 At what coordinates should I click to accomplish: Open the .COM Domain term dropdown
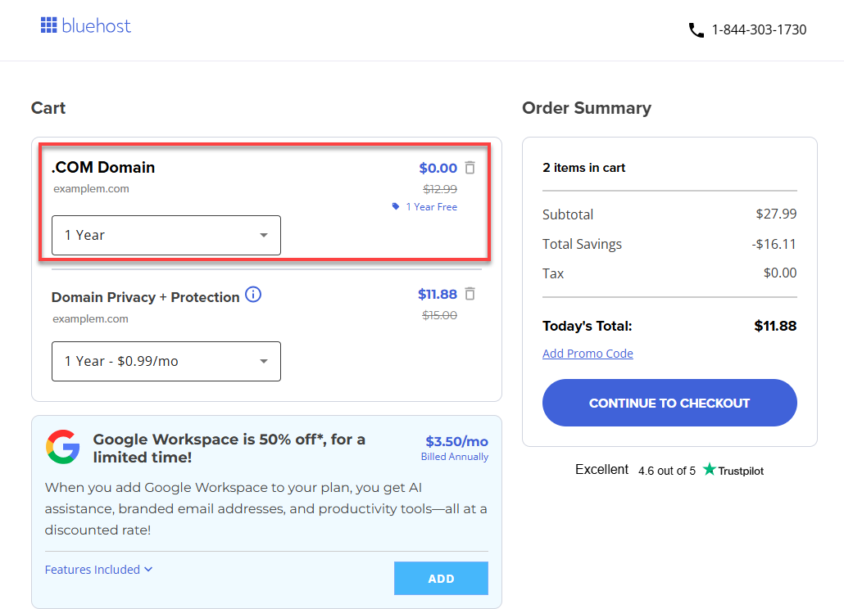click(x=166, y=235)
